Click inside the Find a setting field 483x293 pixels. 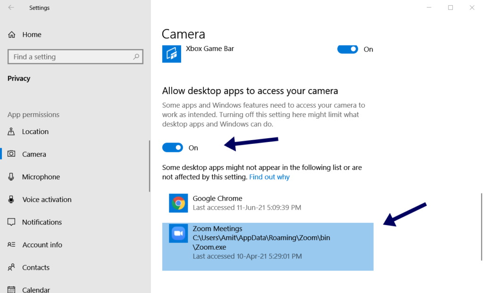pos(71,56)
